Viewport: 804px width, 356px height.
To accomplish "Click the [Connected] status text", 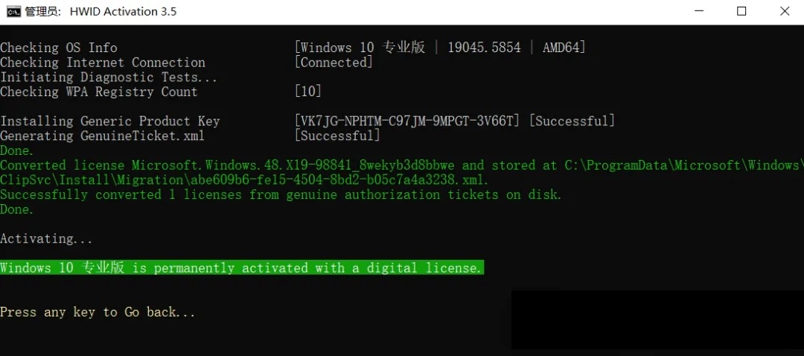I will (x=334, y=63).
